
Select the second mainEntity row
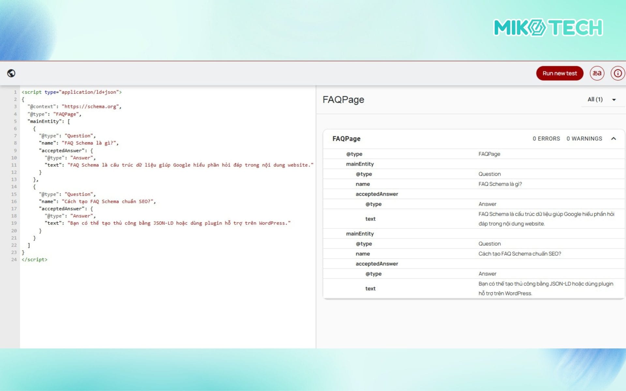pos(360,234)
